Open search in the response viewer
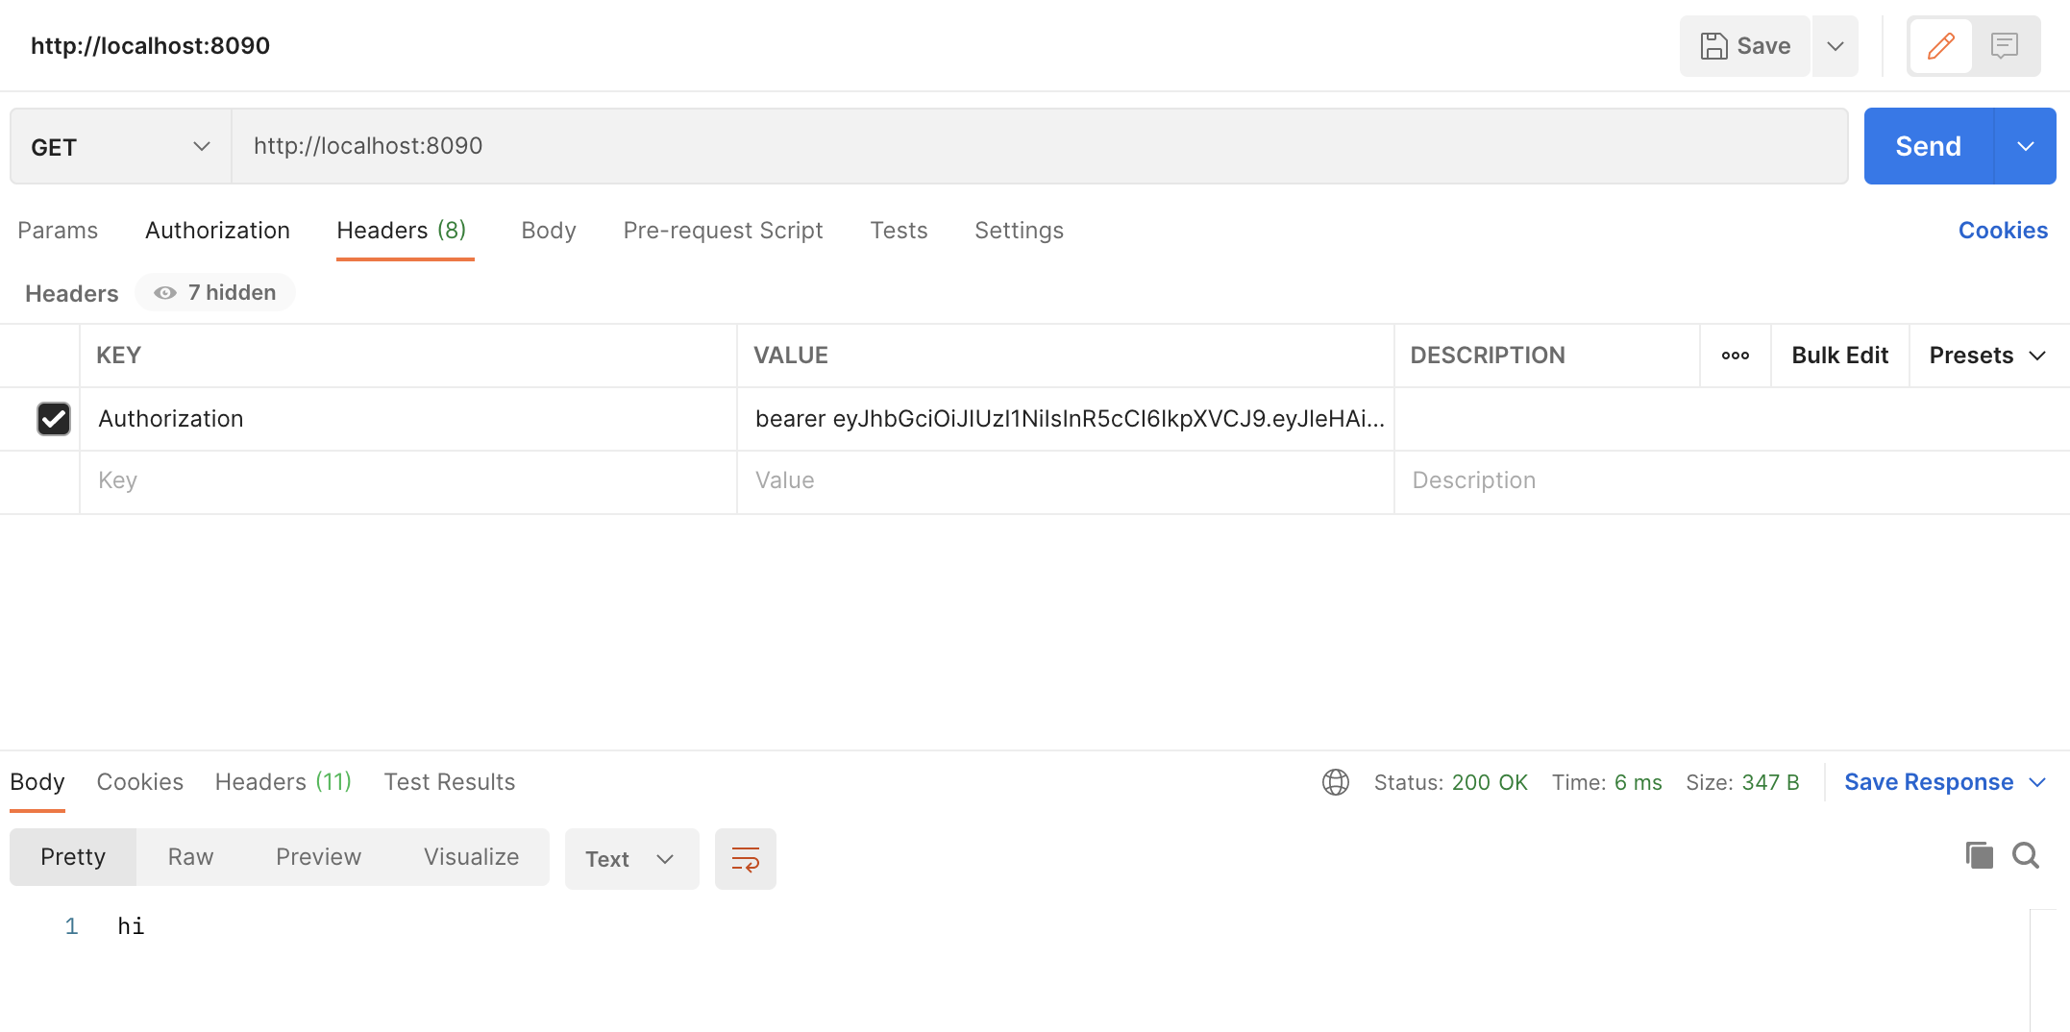2070x1032 pixels. tap(2026, 855)
